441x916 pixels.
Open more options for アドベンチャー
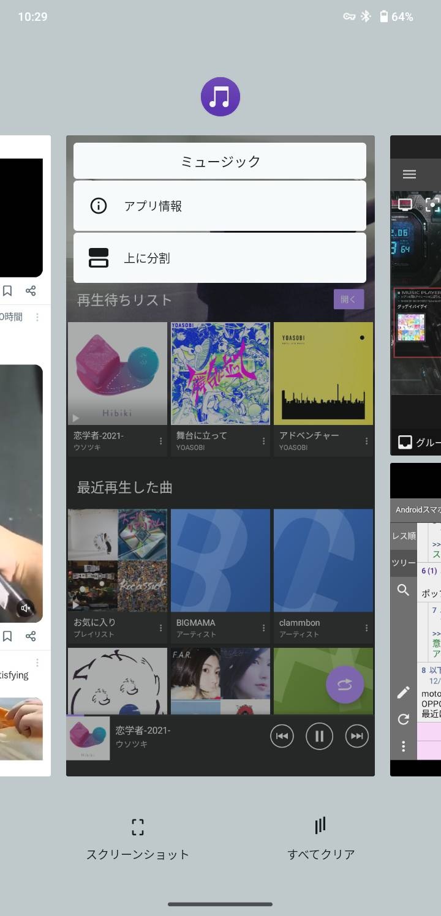367,441
